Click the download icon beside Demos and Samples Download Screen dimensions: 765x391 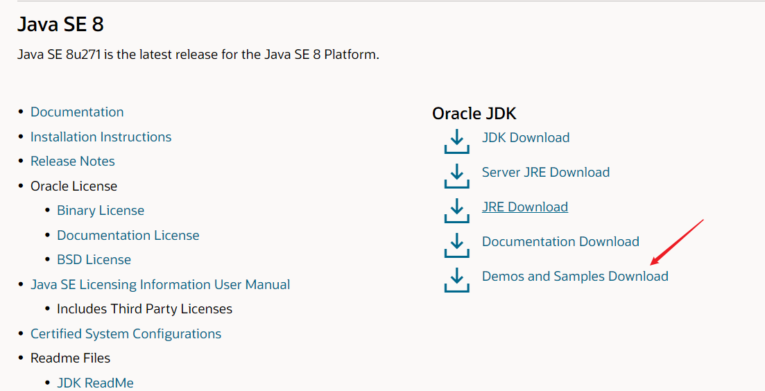[x=456, y=280]
